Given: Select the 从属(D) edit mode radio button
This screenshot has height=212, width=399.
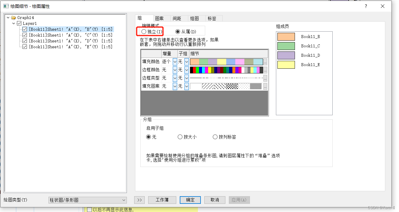Looking at the screenshot, I should coord(178,32).
